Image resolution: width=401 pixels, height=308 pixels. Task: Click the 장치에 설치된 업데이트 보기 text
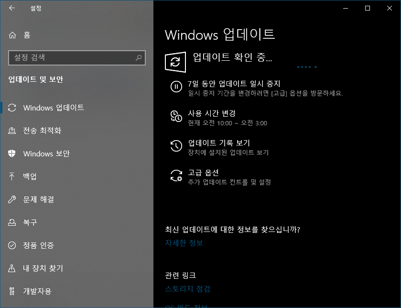[x=228, y=153]
